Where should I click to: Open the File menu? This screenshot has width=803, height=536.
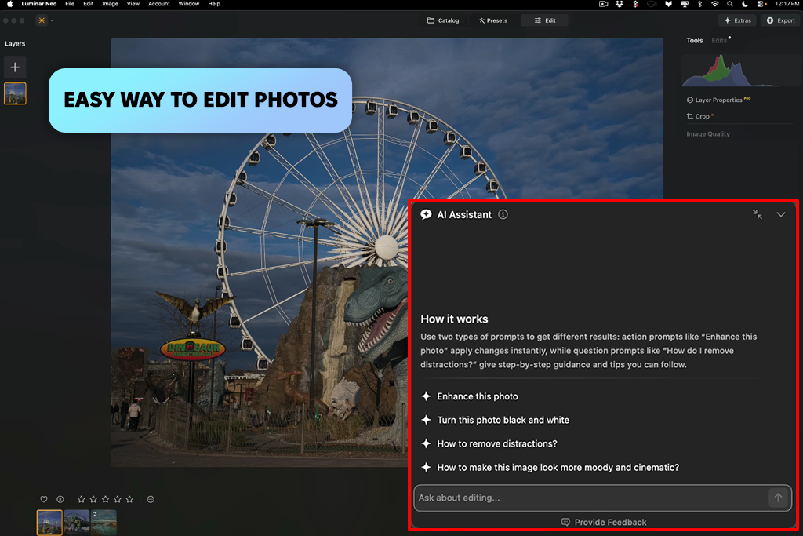(70, 4)
